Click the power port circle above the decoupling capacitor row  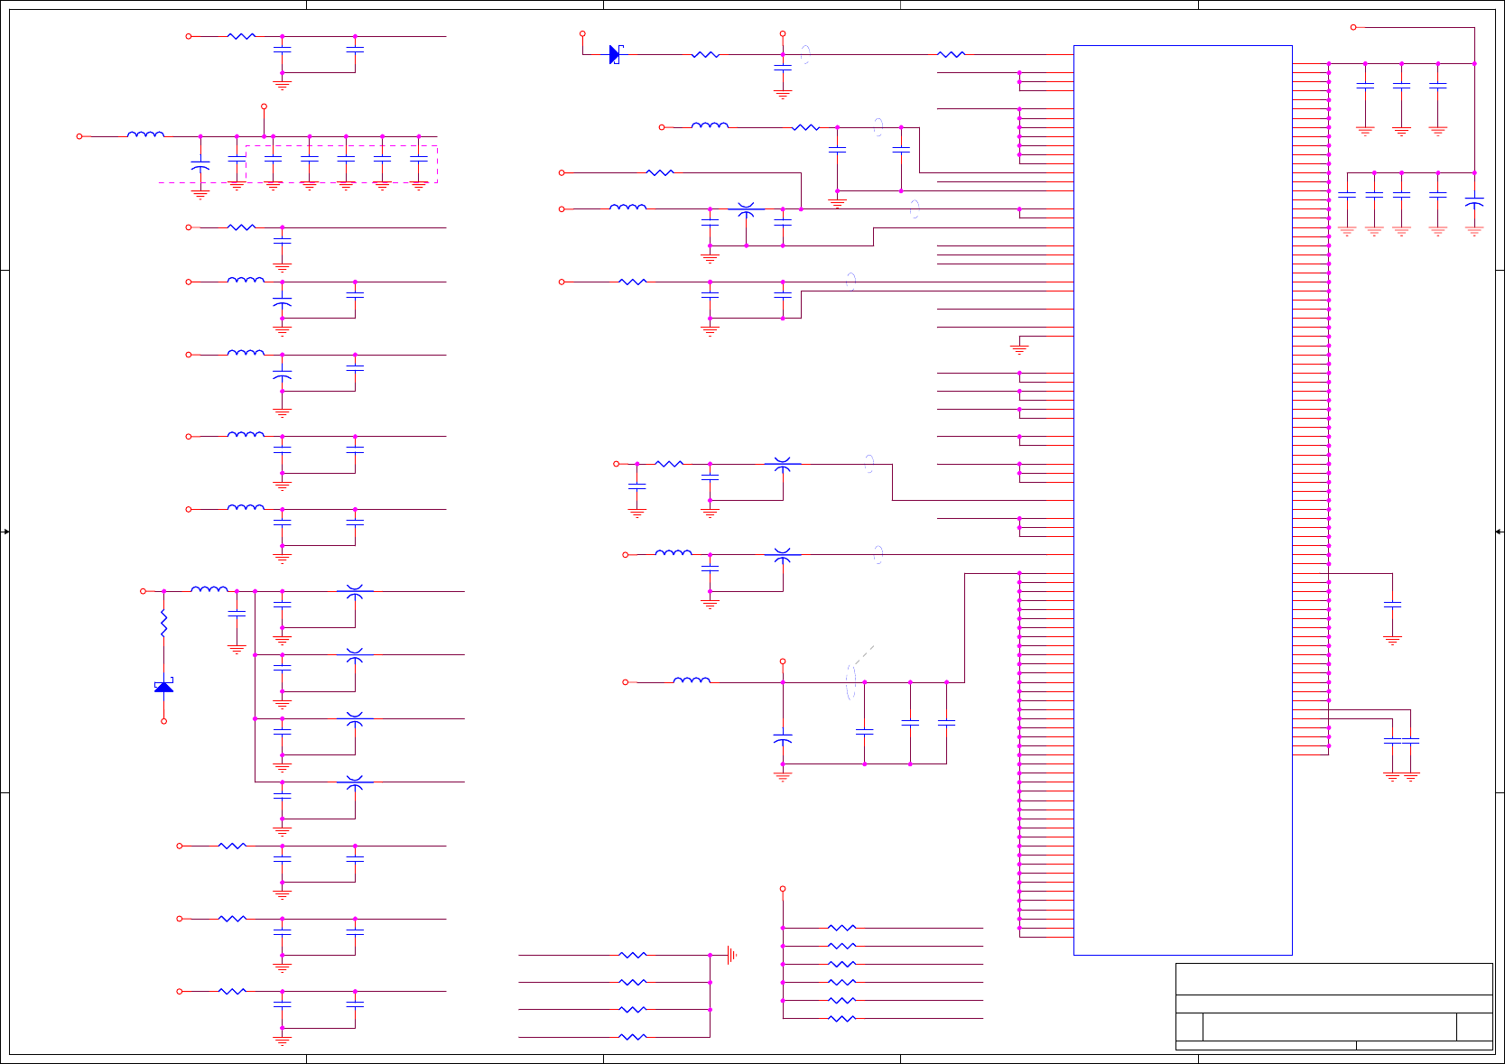264,106
